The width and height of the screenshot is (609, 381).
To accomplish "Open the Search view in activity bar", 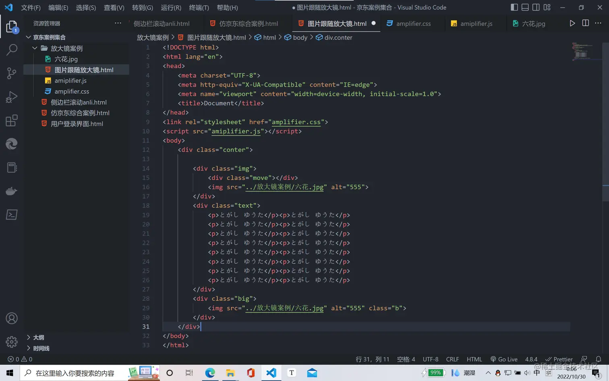I will pyautogui.click(x=12, y=50).
